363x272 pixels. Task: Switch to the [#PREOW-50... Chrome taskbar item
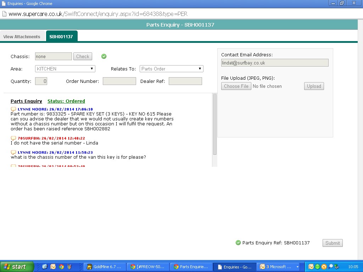(x=148, y=267)
